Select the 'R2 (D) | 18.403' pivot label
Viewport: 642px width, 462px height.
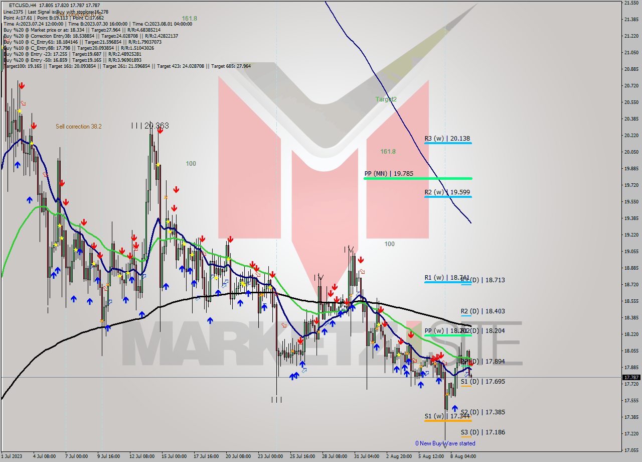483,311
